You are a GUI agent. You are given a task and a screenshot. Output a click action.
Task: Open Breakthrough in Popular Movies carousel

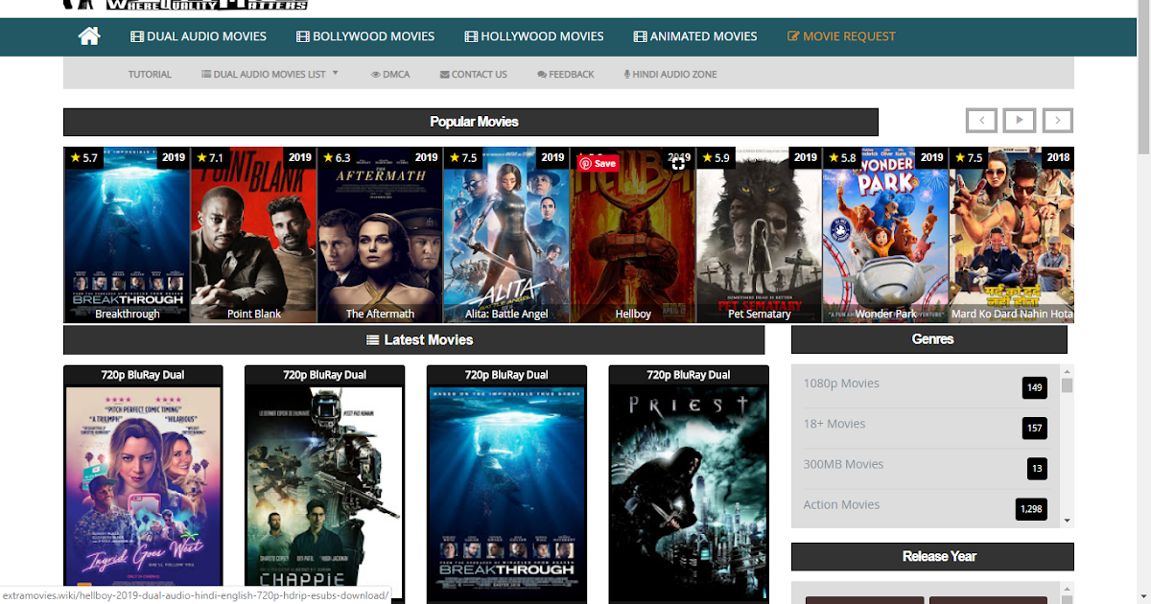click(127, 235)
